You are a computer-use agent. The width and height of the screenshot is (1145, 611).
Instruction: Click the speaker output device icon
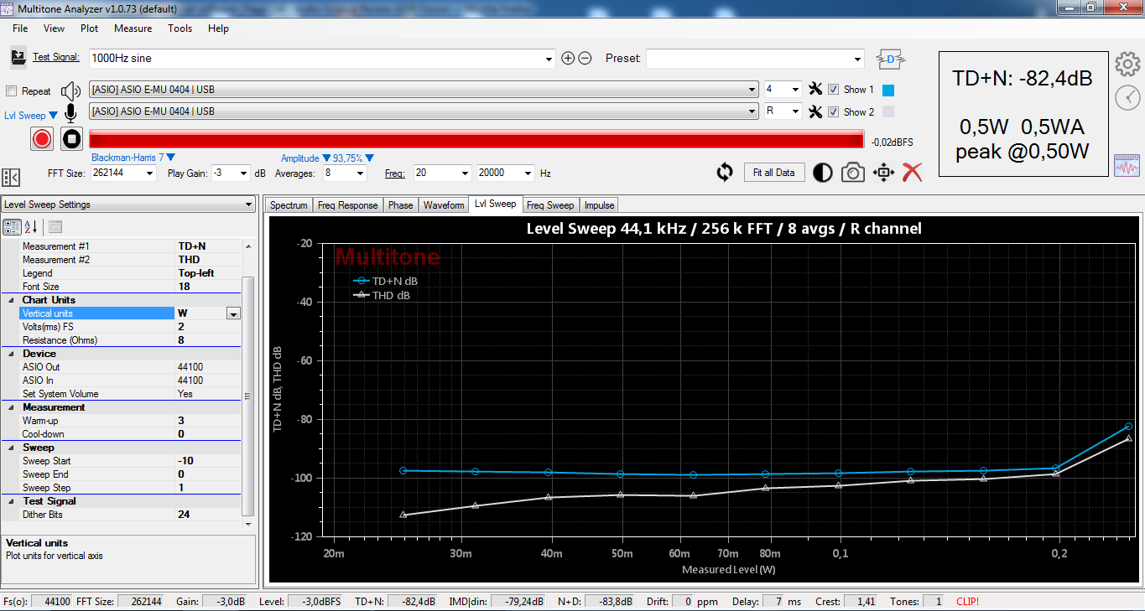(71, 91)
